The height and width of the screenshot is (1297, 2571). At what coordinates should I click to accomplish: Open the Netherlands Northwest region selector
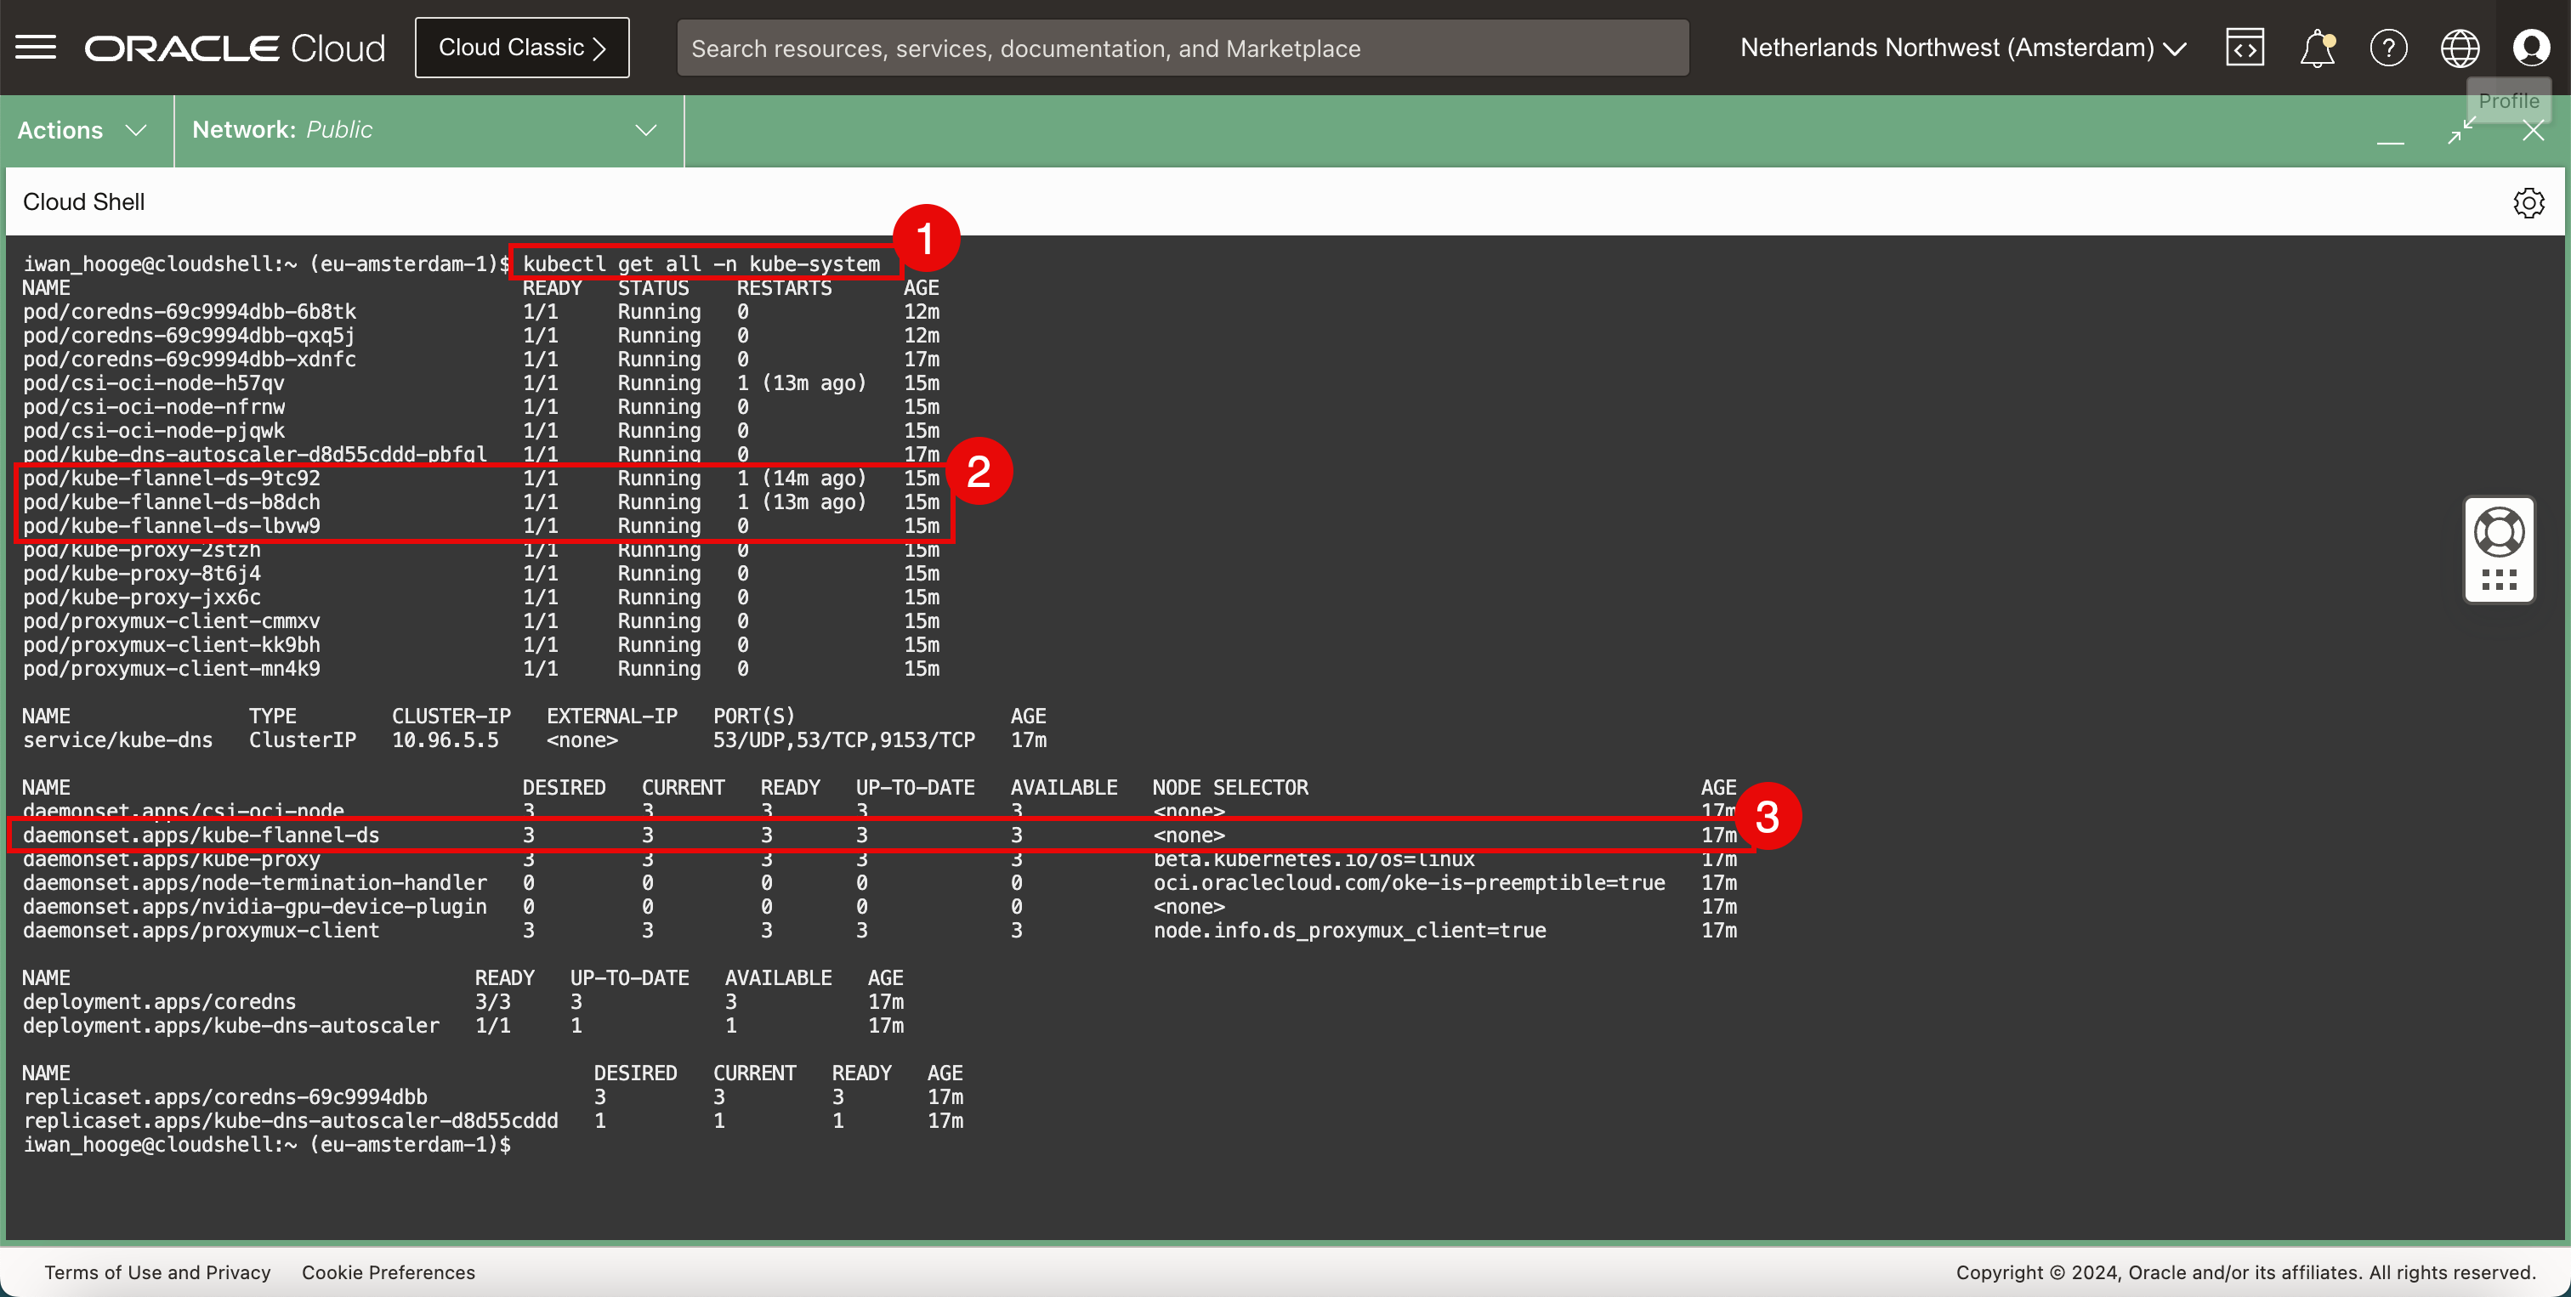coord(1962,48)
